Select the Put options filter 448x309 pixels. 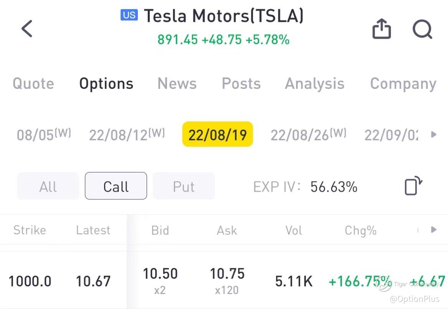(183, 186)
